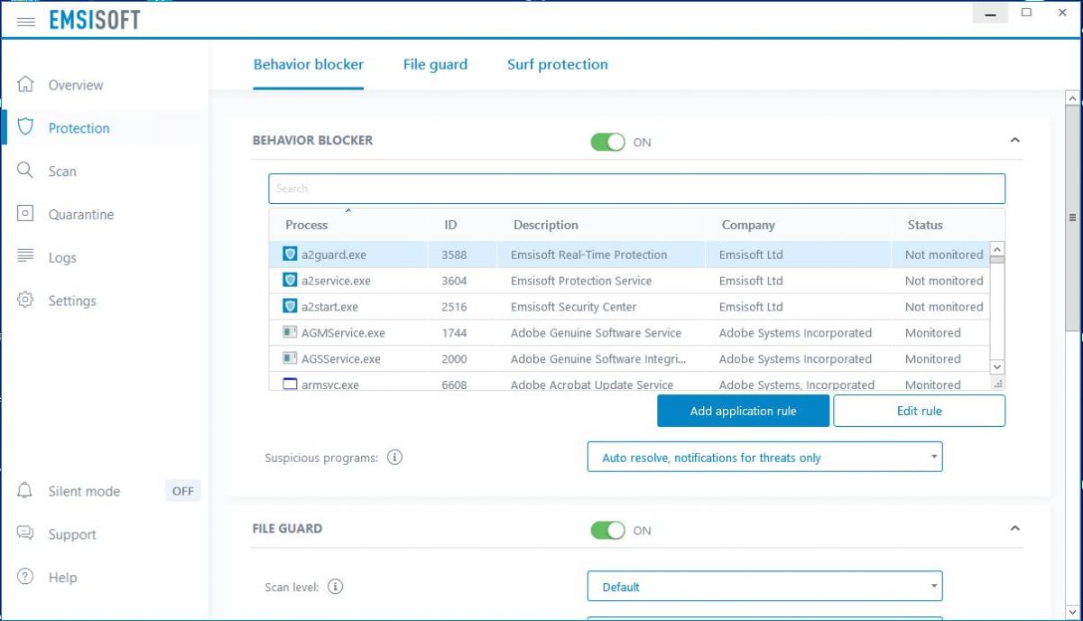
Task: Click the Scan level info icon
Action: pos(336,586)
